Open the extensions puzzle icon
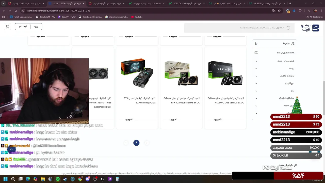This screenshot has width=325, height=183. 300,11
